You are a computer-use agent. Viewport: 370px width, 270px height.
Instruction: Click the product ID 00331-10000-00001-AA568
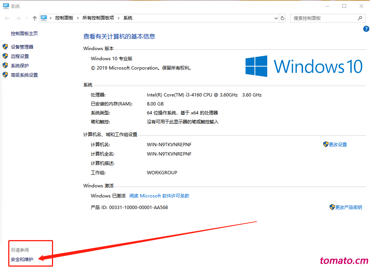[138, 208]
